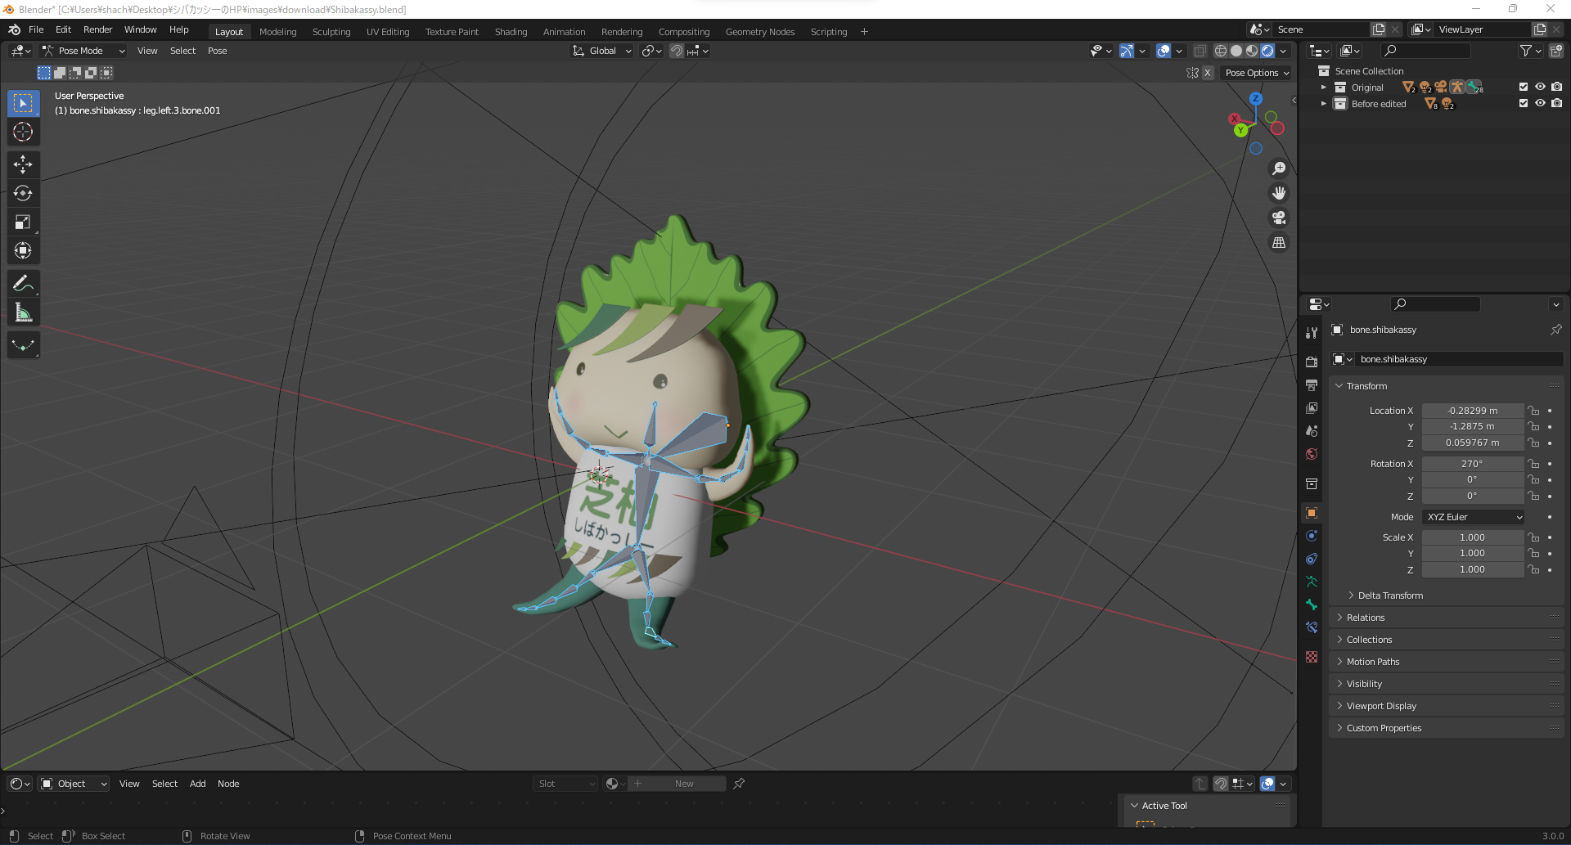Activate the Rotate tool
The image size is (1571, 845).
pos(23,194)
